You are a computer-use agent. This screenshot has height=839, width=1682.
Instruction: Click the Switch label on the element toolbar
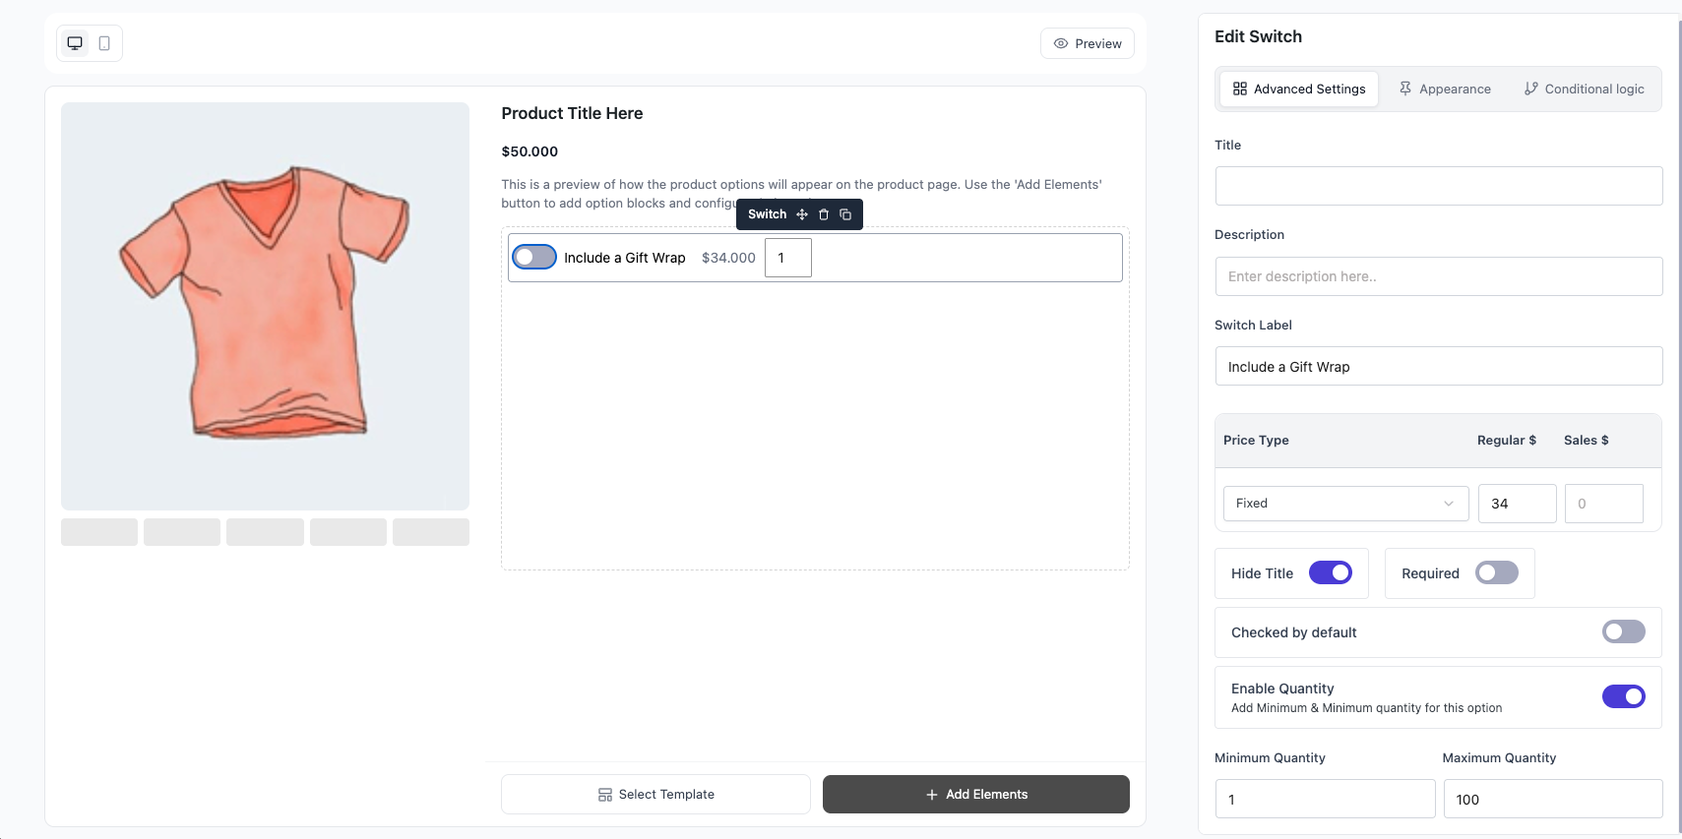767,214
